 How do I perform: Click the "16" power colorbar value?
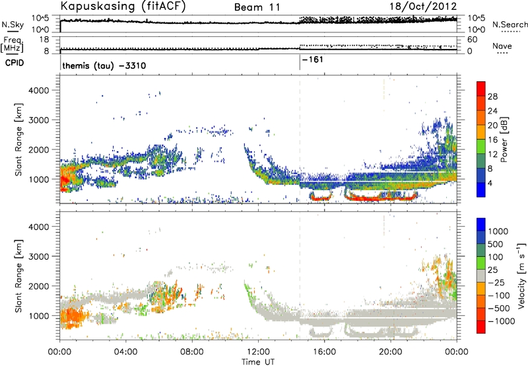(x=492, y=140)
